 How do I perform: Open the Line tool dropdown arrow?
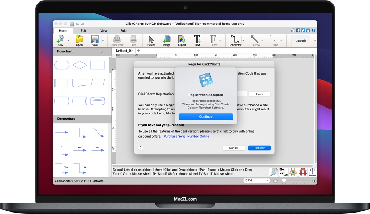click(281, 41)
